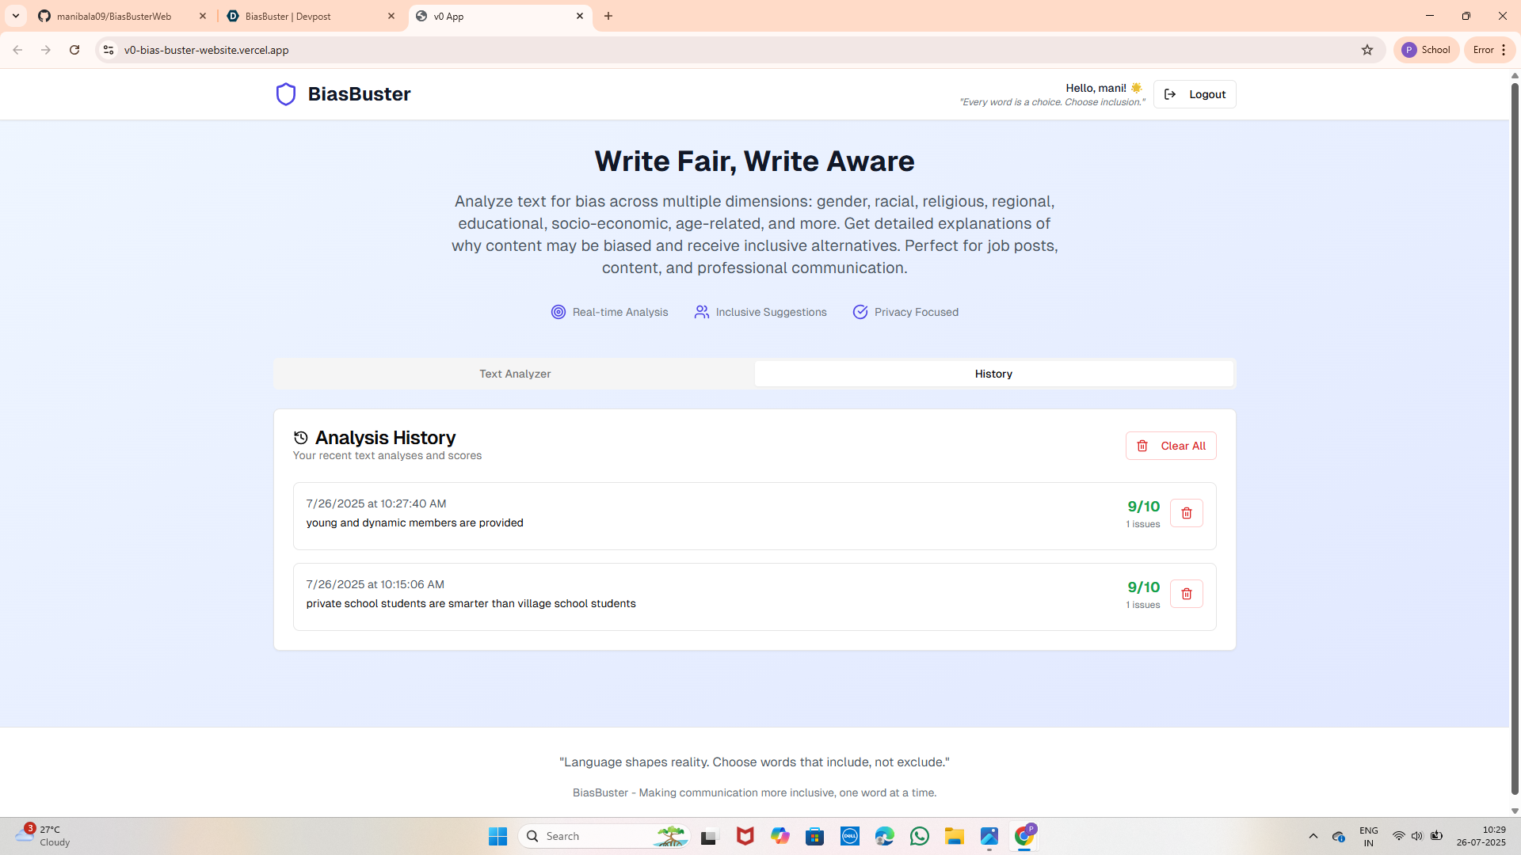Click the Analysis History clock icon
This screenshot has height=855, width=1521.
pos(300,438)
